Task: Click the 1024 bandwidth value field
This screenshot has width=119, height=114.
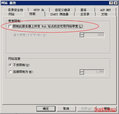Action: pyautogui.click(x=94, y=35)
